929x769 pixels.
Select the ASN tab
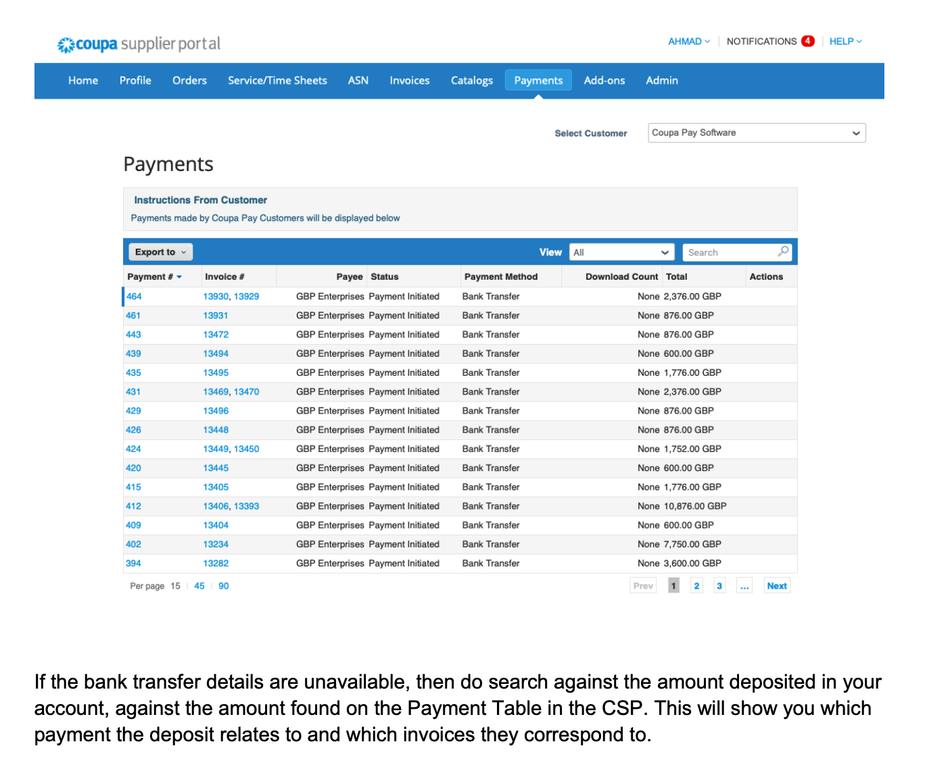coord(358,80)
